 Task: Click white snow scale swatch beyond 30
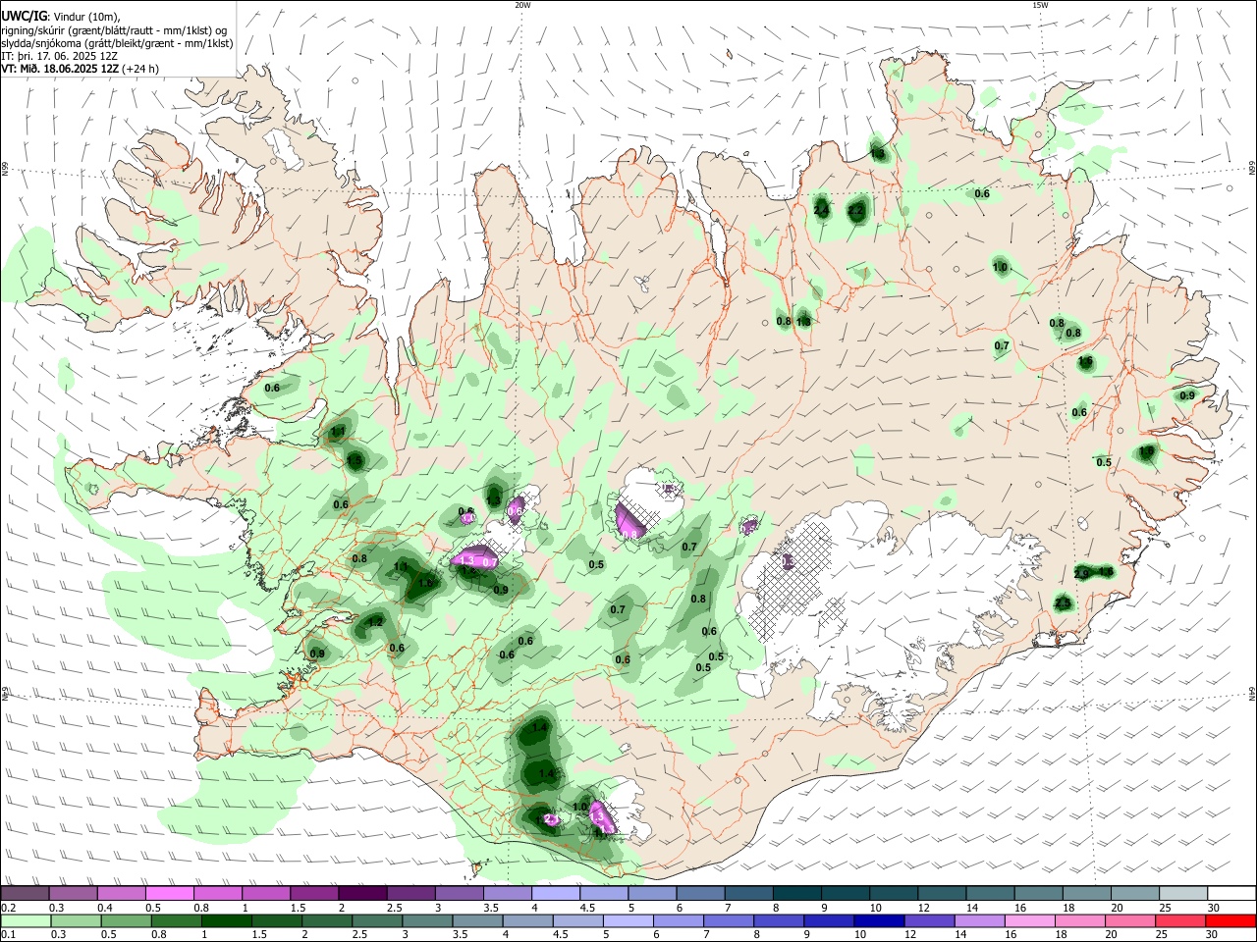1232,893
